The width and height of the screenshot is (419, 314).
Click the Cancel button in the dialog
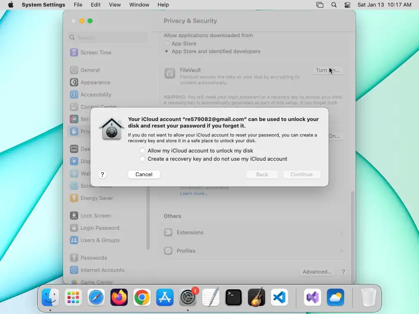tap(144, 174)
